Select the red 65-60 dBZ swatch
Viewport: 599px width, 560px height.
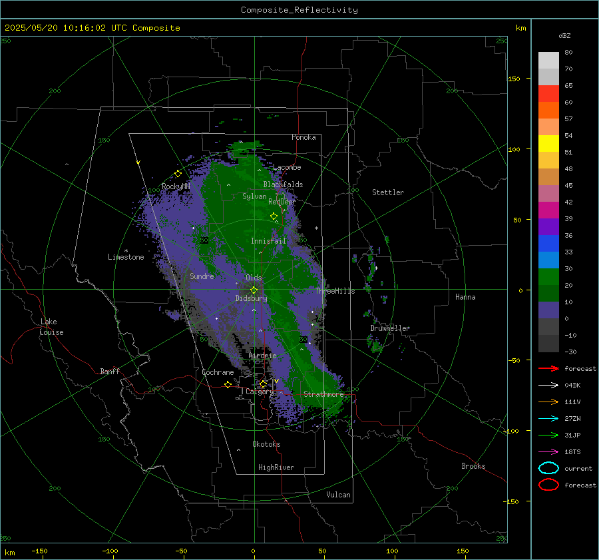[x=548, y=93]
